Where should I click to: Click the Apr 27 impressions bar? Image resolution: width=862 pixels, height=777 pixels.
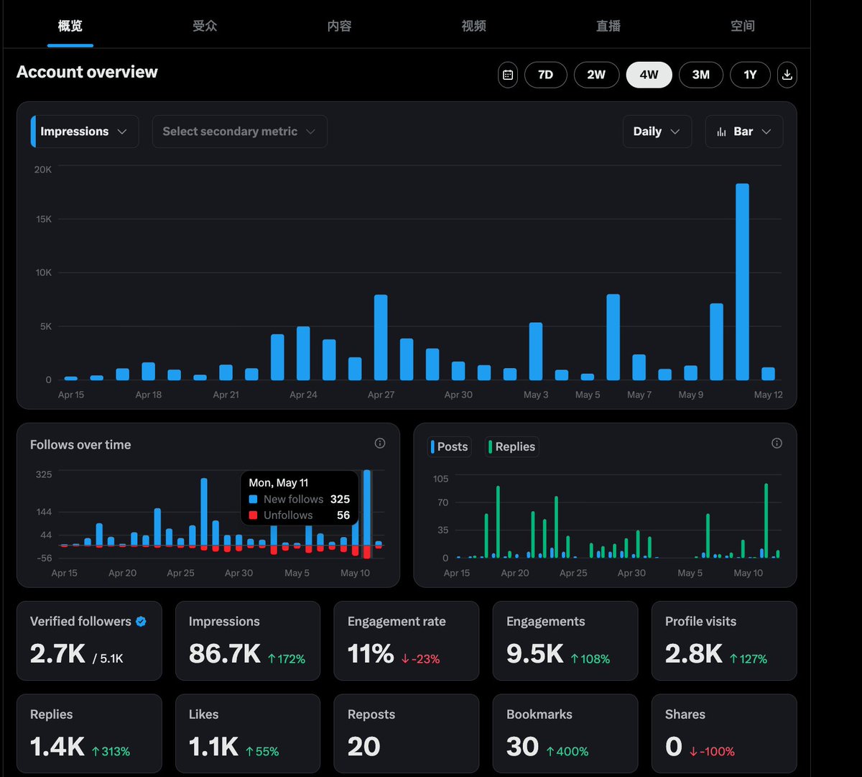(x=381, y=337)
